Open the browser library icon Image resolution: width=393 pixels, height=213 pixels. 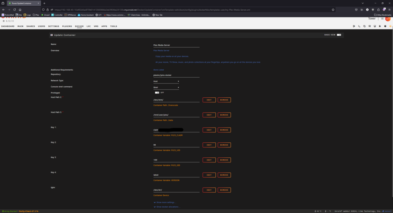click(362, 10)
